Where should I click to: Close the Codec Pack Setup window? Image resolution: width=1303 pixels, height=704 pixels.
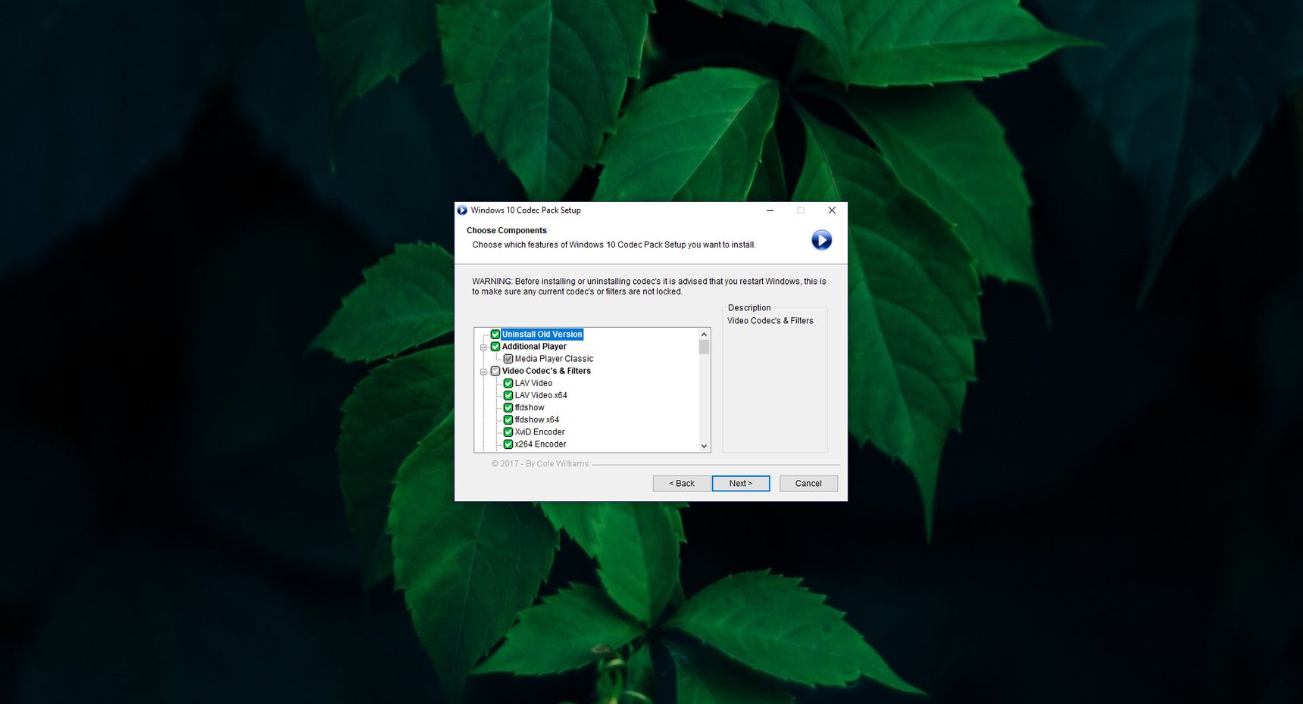[x=832, y=210]
